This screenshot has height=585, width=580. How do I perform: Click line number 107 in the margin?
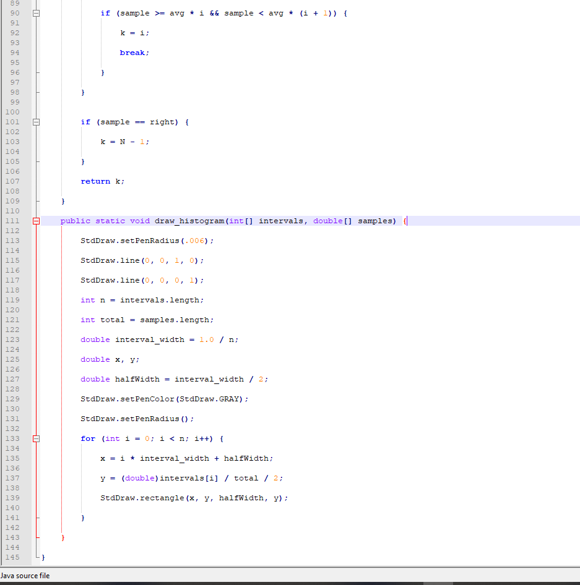click(x=14, y=181)
